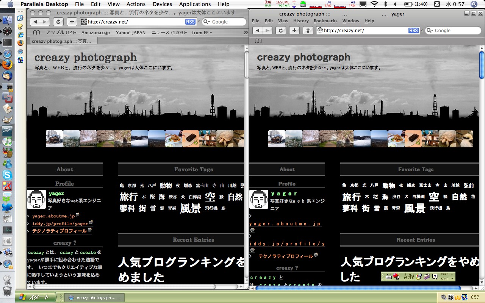This screenshot has width=485, height=303.
Task: Click the tortoise photo thumbnail in left page
Action: [224, 139]
